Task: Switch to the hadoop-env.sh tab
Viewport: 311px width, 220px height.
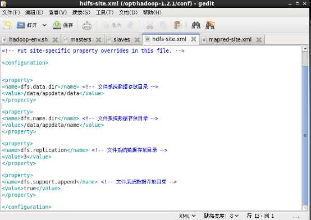Action: tap(29, 39)
